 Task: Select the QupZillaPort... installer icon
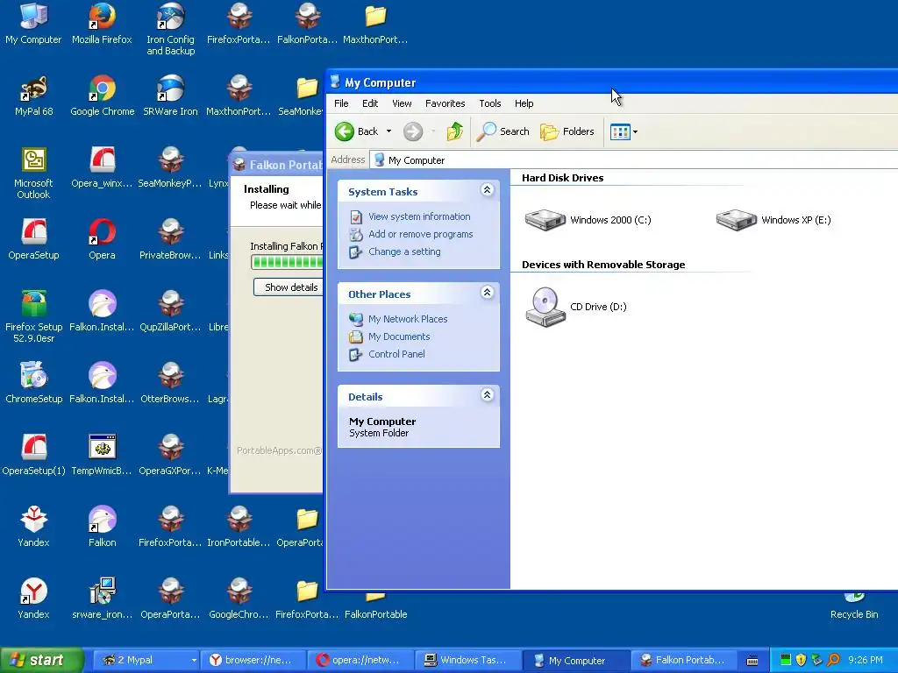click(x=171, y=311)
